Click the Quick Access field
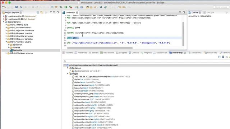Screen dimensions: 230x129 [221, 7]
